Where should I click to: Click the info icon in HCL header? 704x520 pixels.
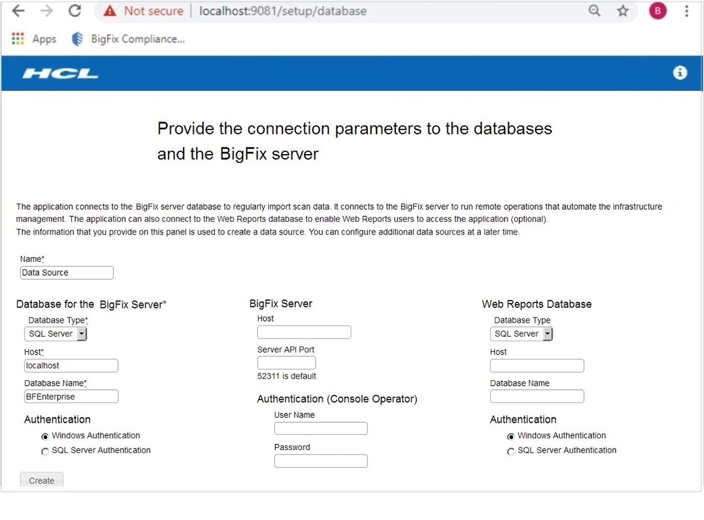point(680,73)
